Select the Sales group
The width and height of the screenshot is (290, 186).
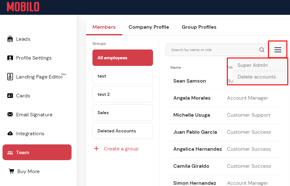pos(123,113)
